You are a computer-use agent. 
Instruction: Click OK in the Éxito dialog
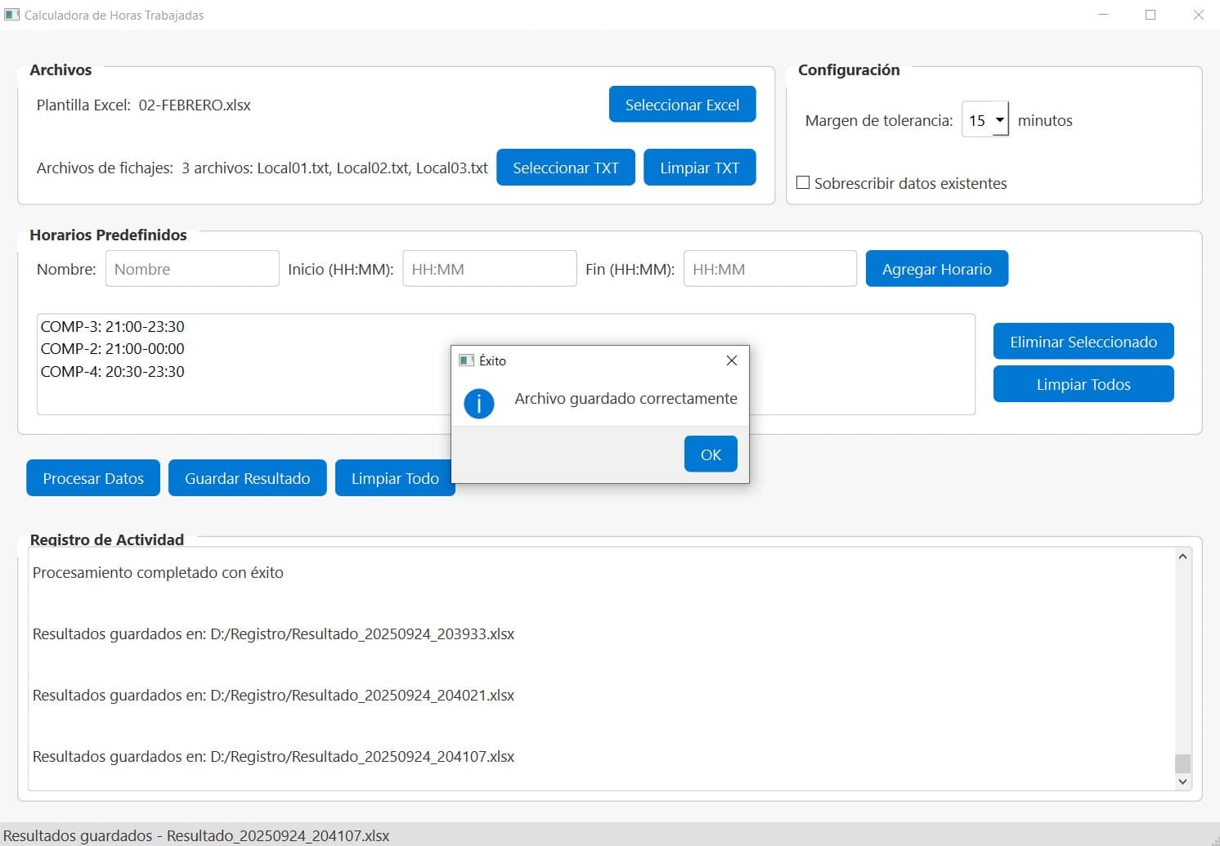point(710,454)
